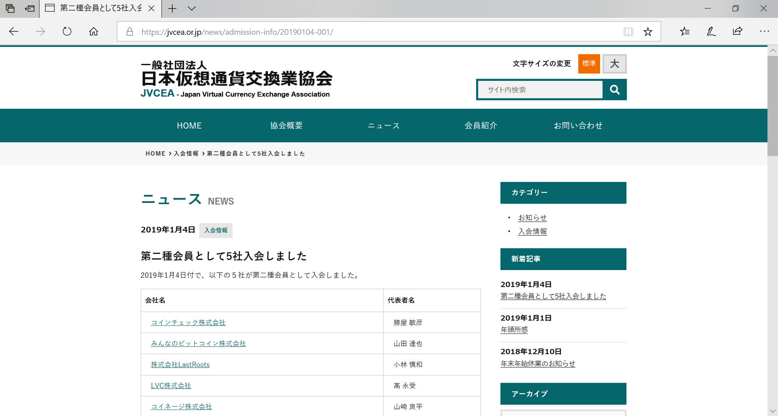Open コイネージ株式会社 link
The image size is (778, 416).
tap(182, 407)
